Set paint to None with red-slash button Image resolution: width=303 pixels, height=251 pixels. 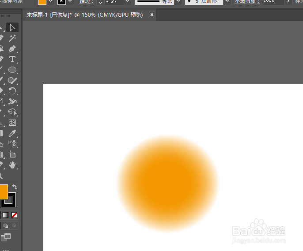15,215
